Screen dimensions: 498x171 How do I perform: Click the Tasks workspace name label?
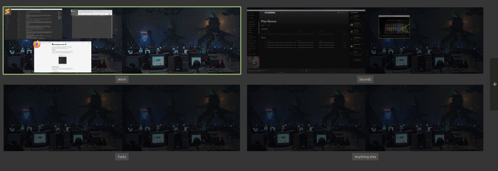(x=122, y=157)
